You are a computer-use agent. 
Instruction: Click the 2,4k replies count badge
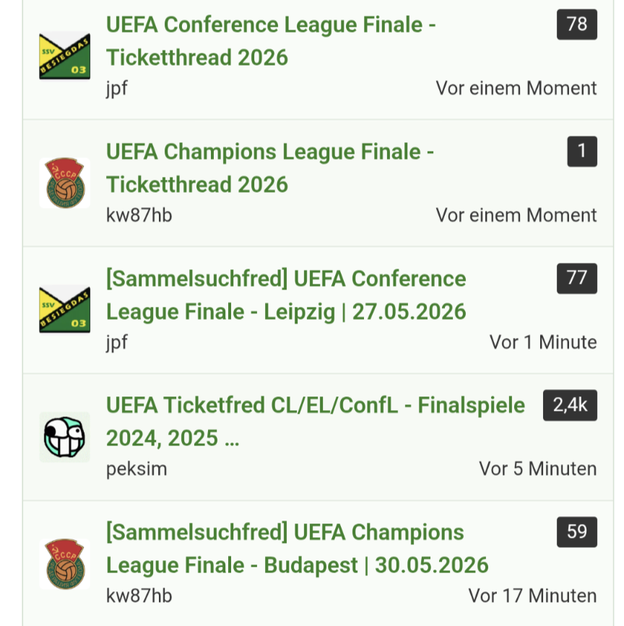click(x=570, y=405)
